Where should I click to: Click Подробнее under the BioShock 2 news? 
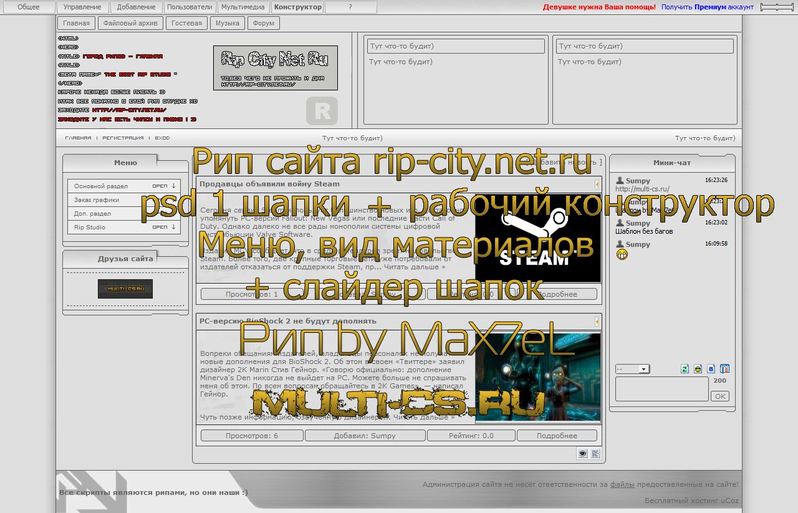pos(557,436)
